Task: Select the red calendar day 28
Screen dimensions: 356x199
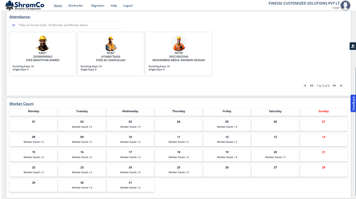Action: (x=323, y=171)
